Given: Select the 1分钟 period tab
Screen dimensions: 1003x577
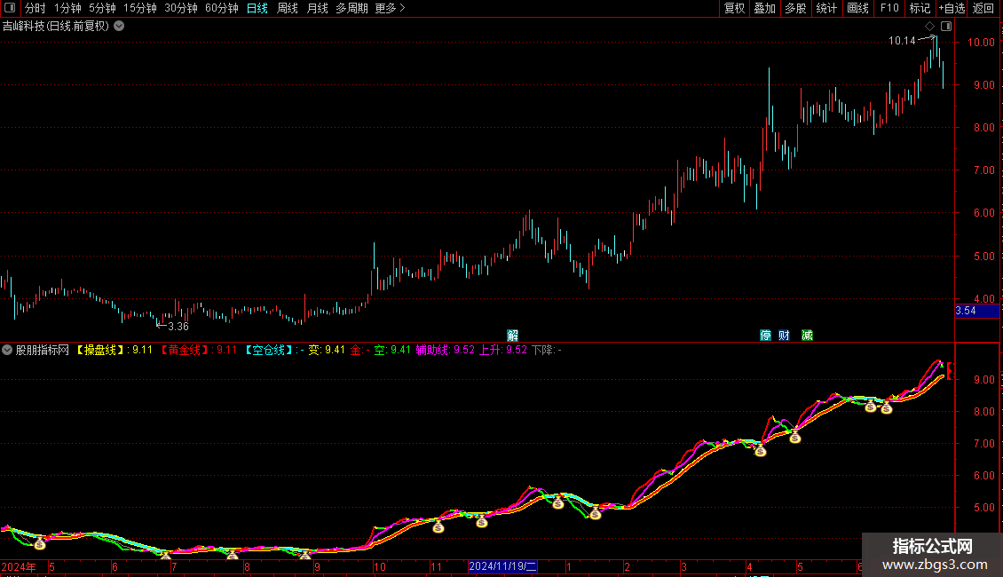Looking at the screenshot, I should click(67, 8).
